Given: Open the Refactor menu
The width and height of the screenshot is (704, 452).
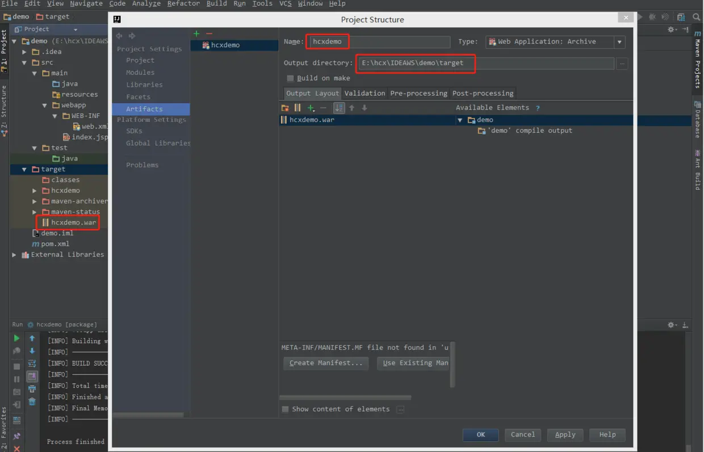Looking at the screenshot, I should pos(183,4).
